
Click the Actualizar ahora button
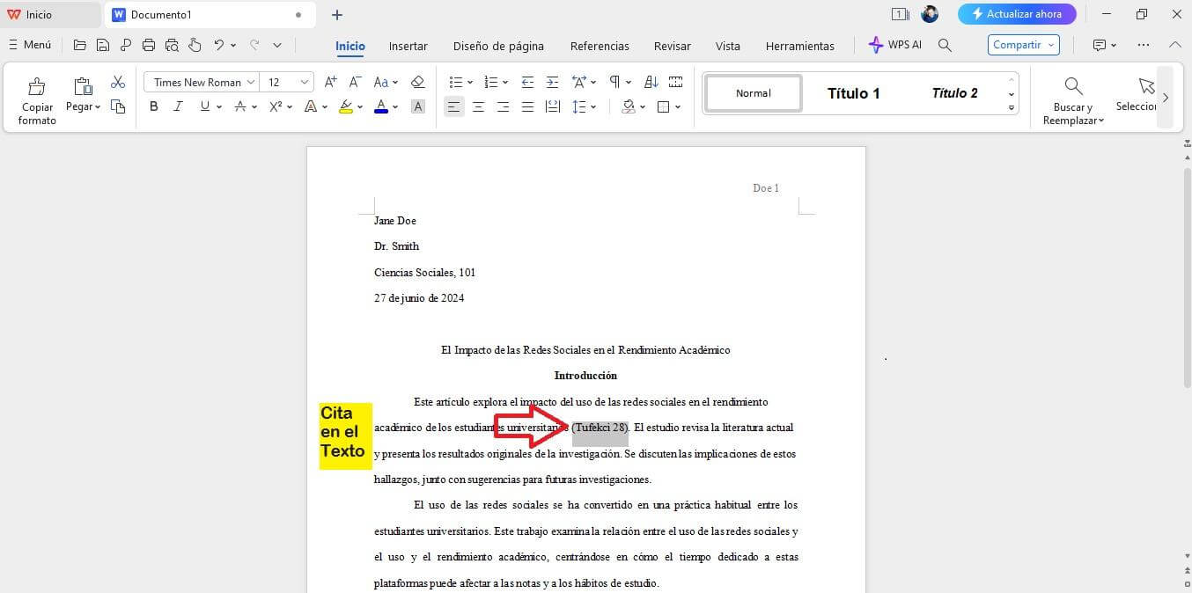pos(1017,13)
